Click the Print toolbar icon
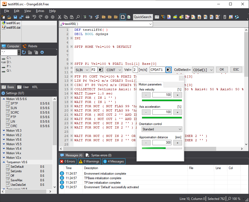The image size is (249, 202). (27, 17)
